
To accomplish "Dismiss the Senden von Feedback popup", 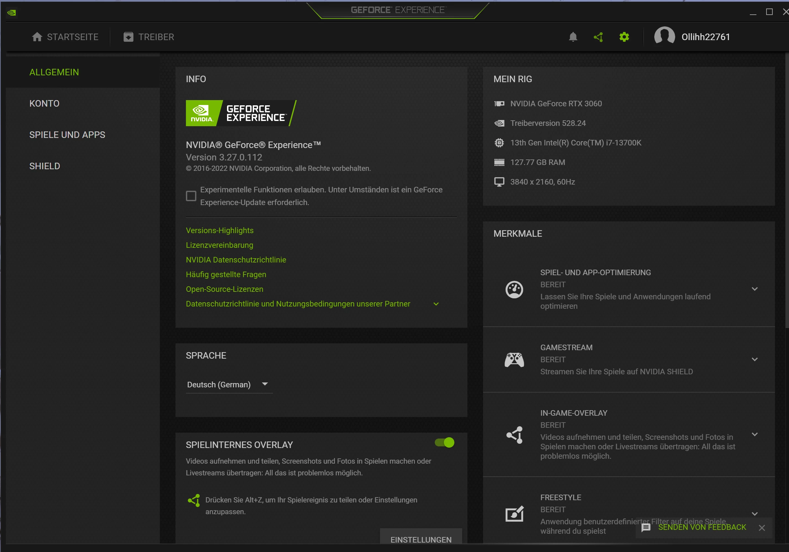I will [x=762, y=528].
